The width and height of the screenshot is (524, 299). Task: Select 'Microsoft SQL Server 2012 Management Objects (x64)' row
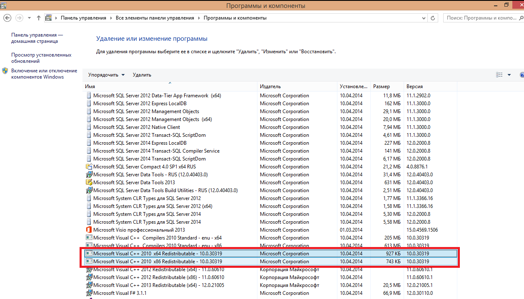tap(270, 119)
